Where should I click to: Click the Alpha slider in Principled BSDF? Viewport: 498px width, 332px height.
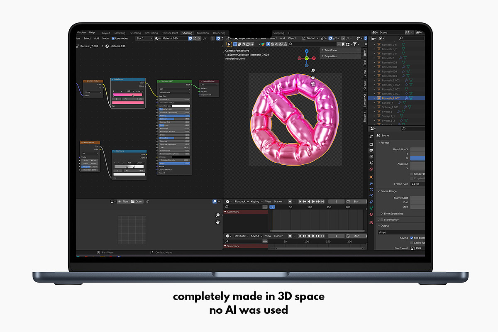(x=174, y=164)
